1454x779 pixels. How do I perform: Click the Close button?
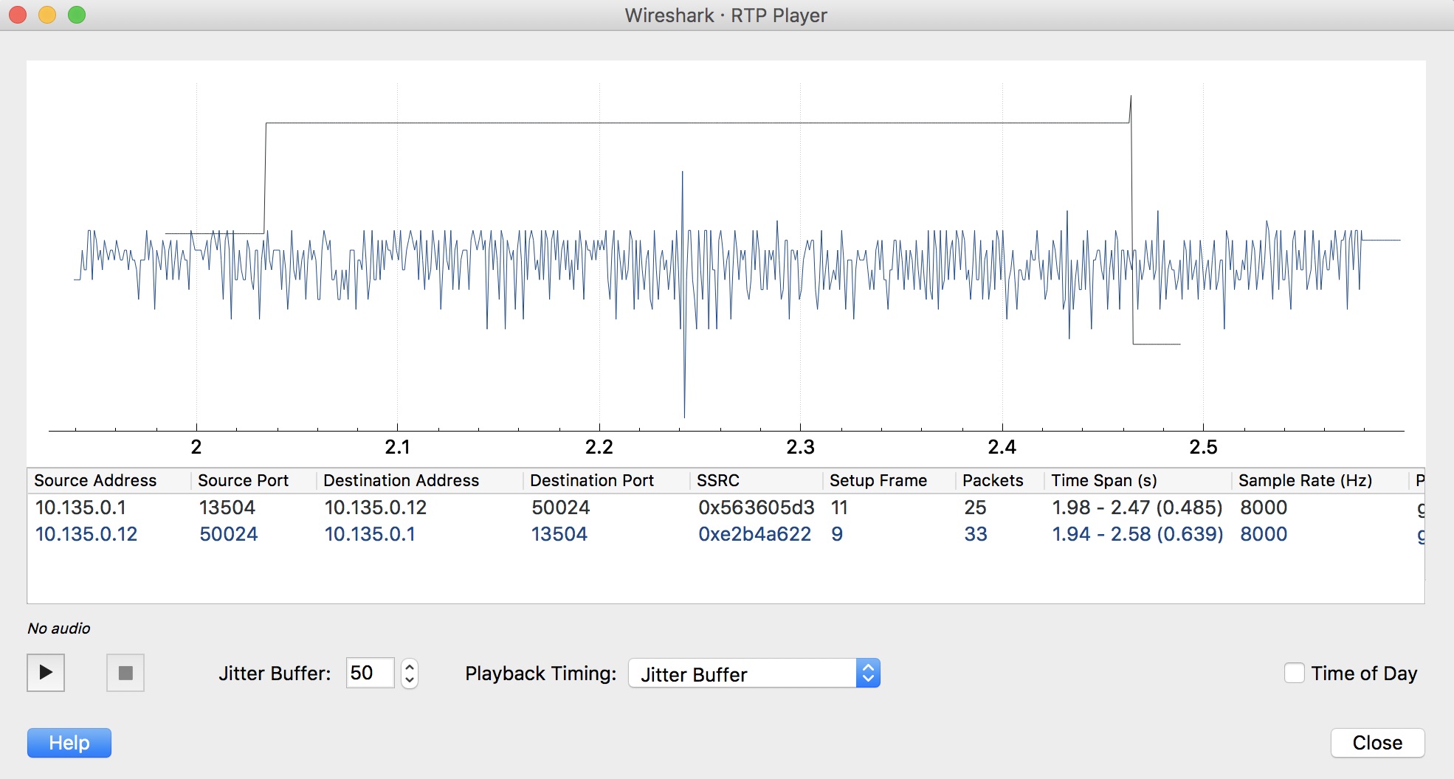click(x=1377, y=743)
